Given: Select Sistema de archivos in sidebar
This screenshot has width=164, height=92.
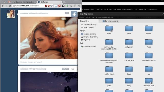Looking at the screenshot, I should click(89, 37).
